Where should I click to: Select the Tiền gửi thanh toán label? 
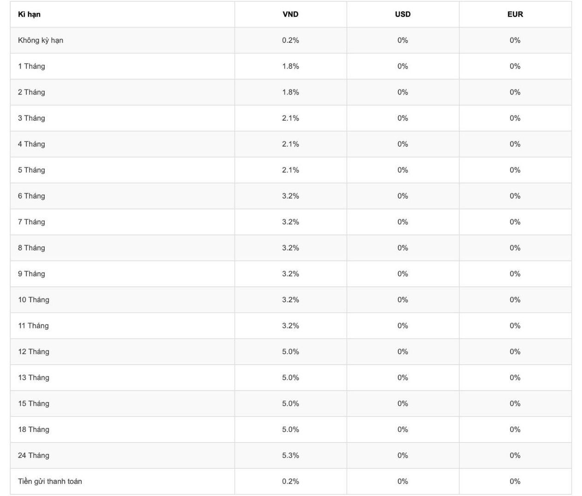(50, 481)
